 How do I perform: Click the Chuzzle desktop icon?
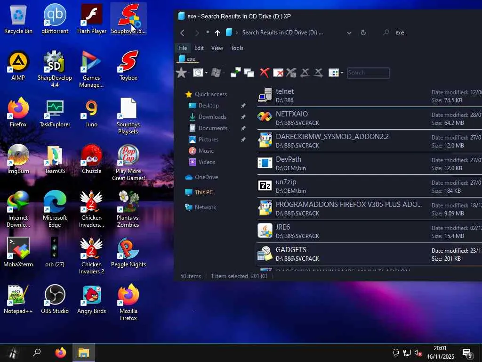coord(92,159)
